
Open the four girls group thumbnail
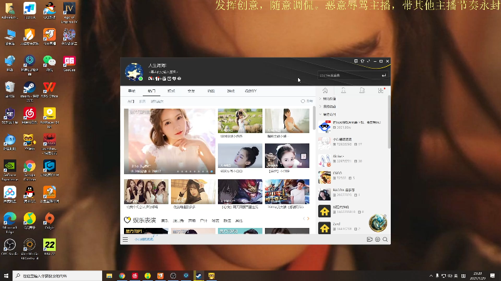tap(146, 192)
